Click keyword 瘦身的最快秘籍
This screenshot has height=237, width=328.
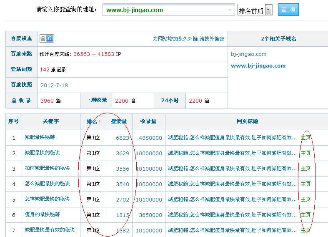point(42,214)
